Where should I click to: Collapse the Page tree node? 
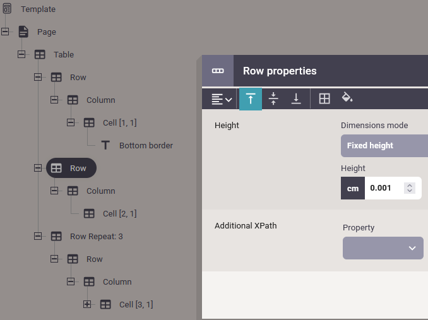coord(5,32)
